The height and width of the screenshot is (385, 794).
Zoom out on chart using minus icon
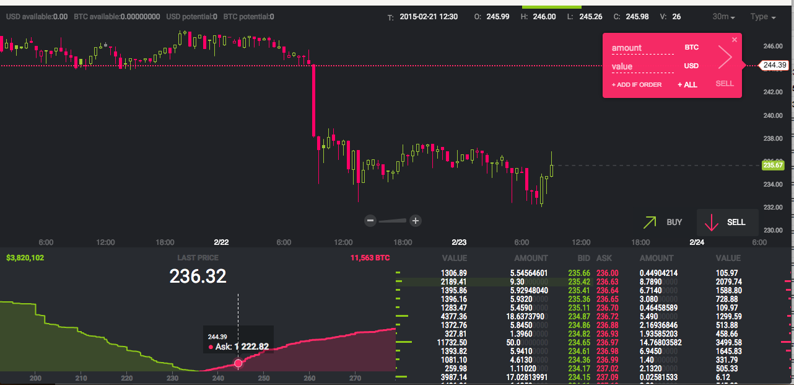370,221
